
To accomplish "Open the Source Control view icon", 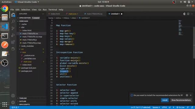I will point(13,28).
